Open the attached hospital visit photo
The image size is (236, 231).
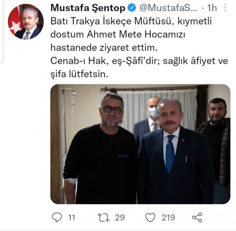[140, 144]
